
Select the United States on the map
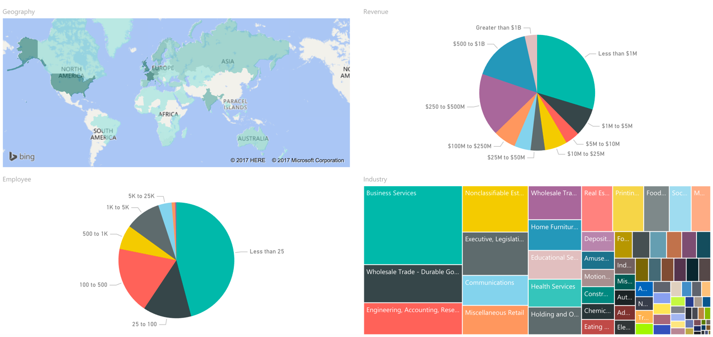(x=72, y=84)
